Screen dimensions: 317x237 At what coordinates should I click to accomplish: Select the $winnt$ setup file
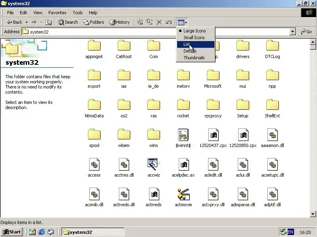[x=183, y=138]
